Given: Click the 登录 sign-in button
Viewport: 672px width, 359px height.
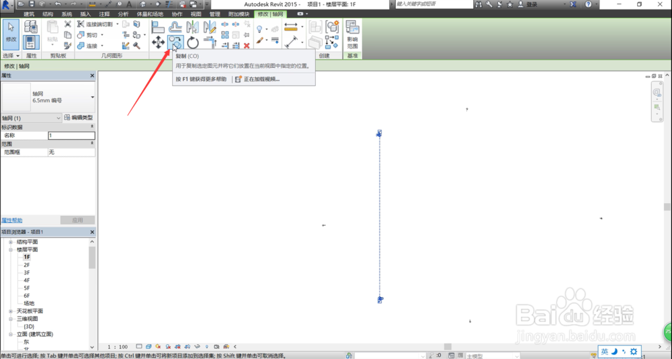Looking at the screenshot, I should tap(528, 4).
